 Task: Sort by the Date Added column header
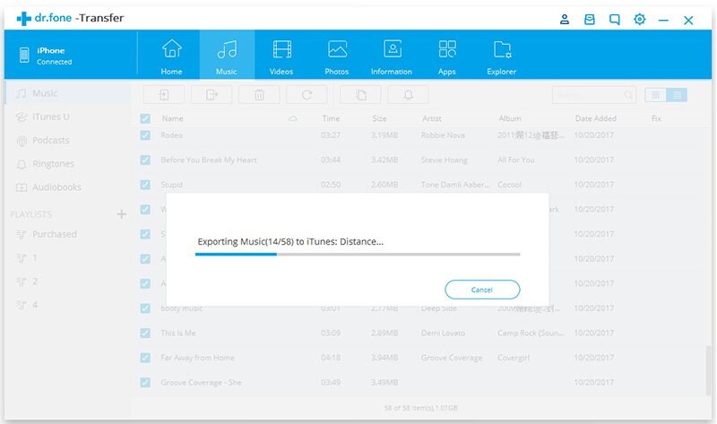tap(596, 118)
